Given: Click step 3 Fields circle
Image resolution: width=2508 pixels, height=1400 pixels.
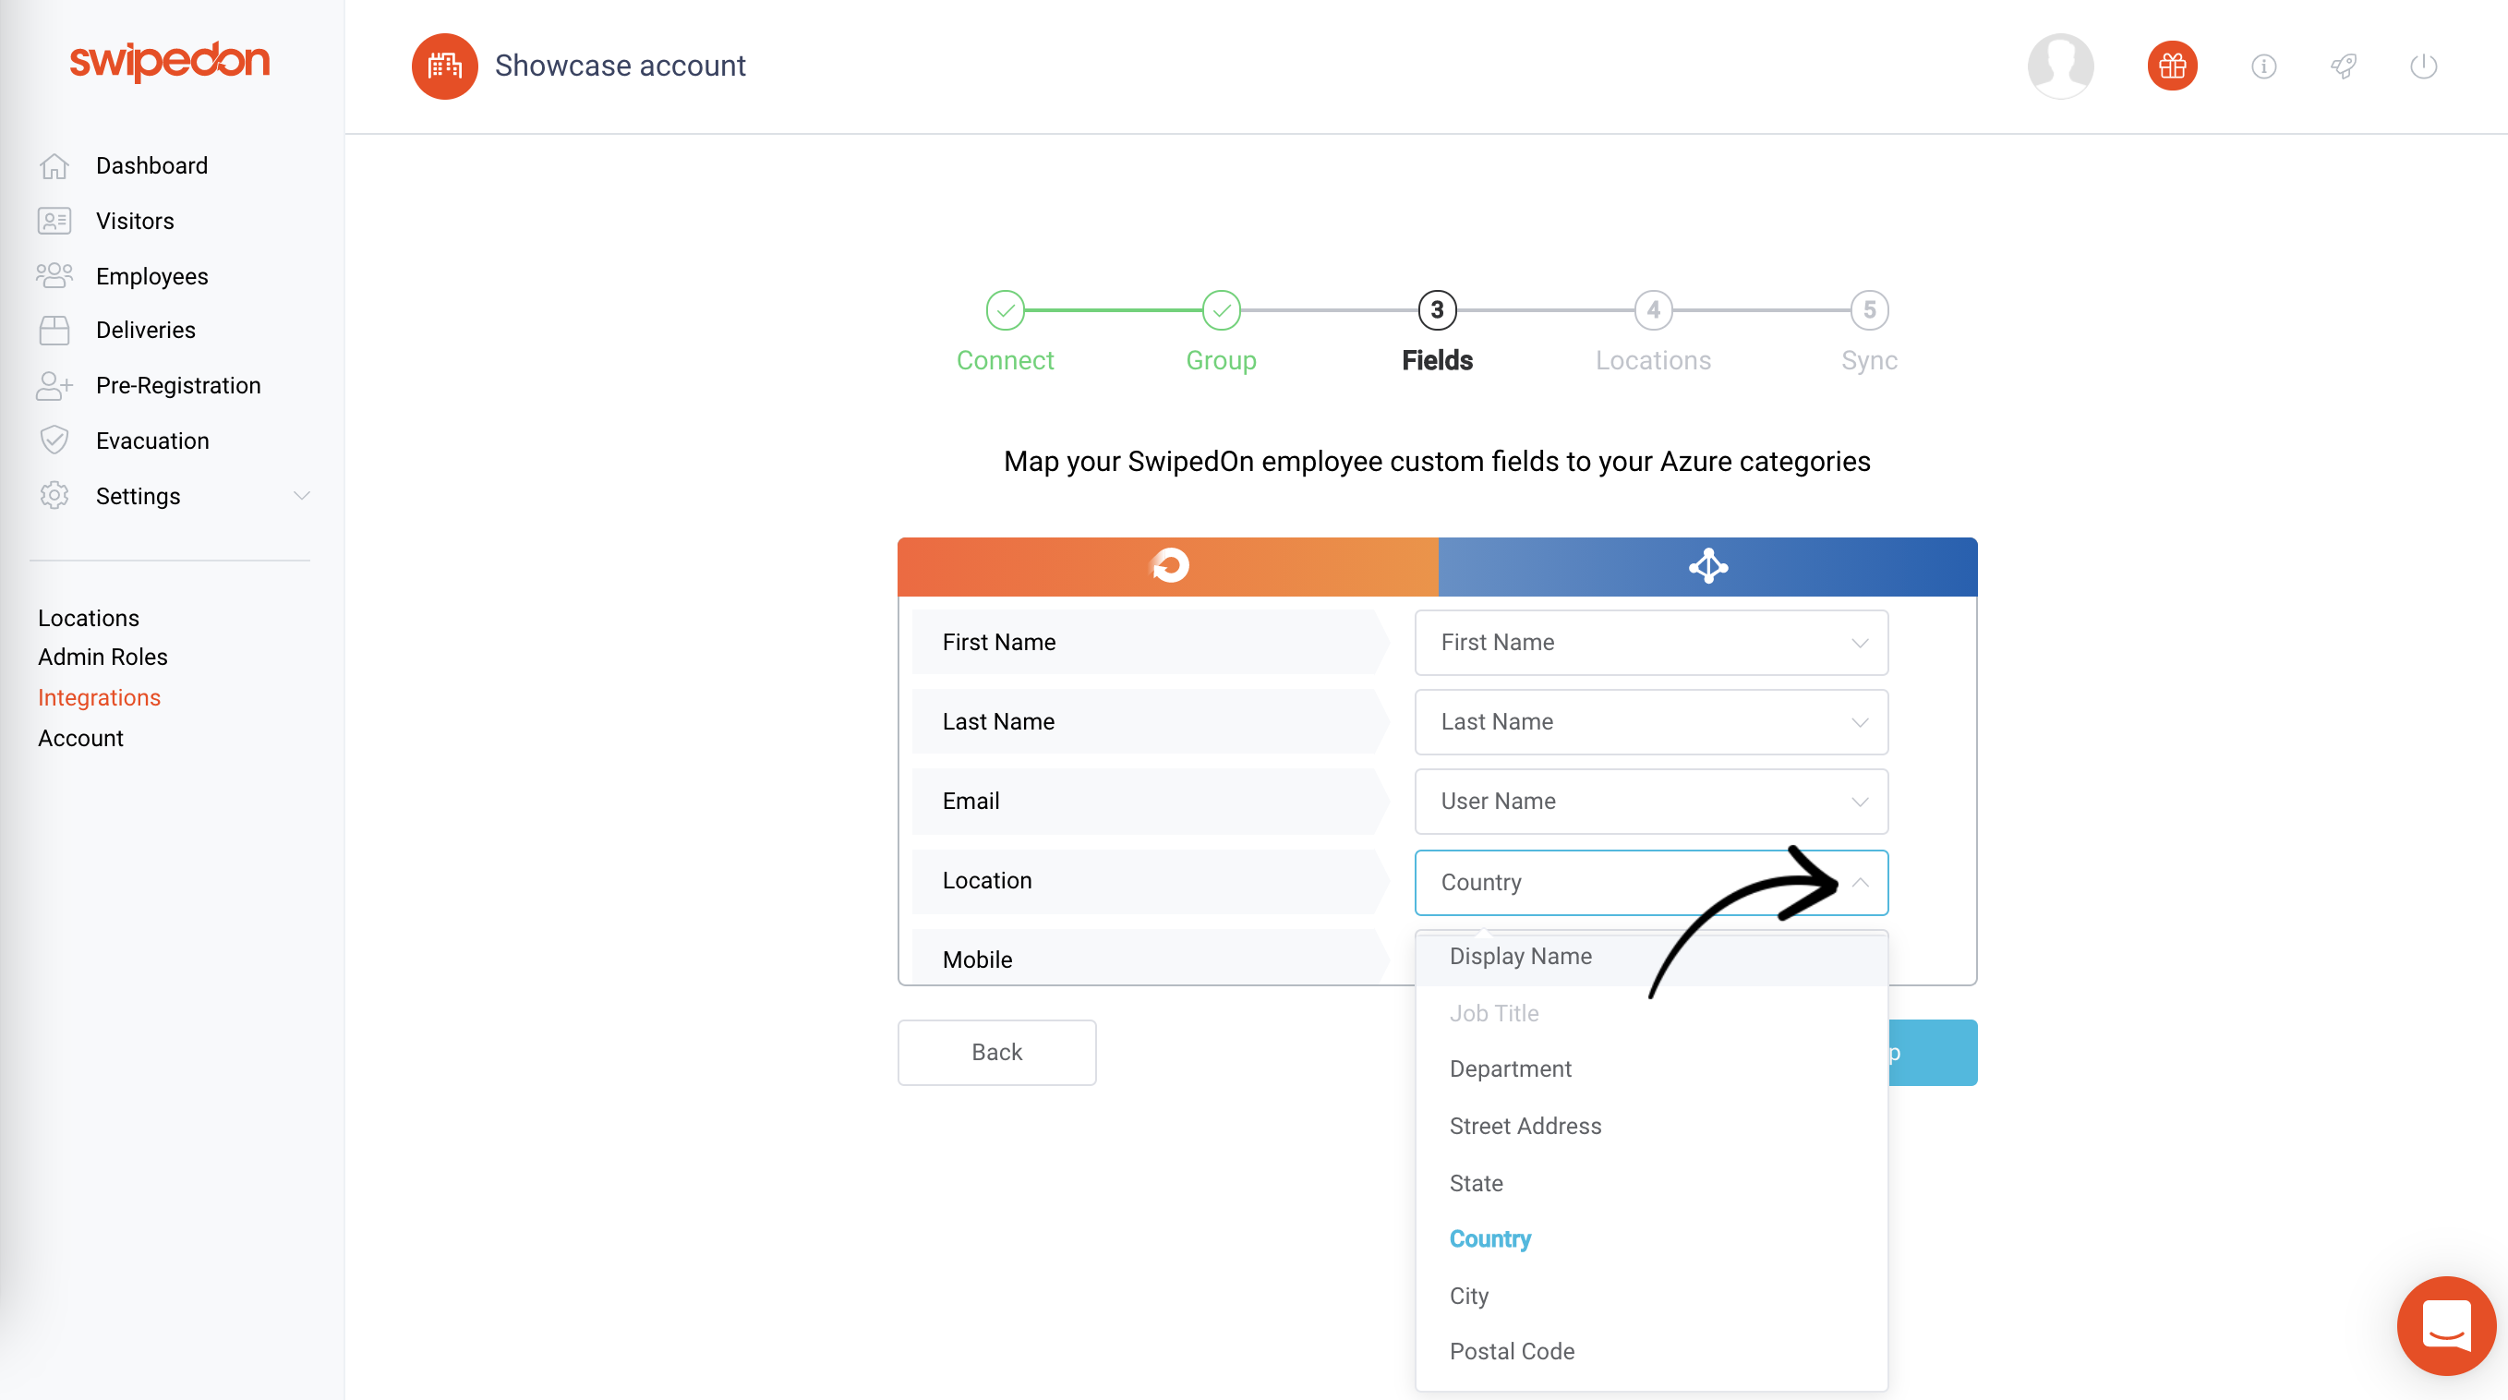Looking at the screenshot, I should (1437, 310).
